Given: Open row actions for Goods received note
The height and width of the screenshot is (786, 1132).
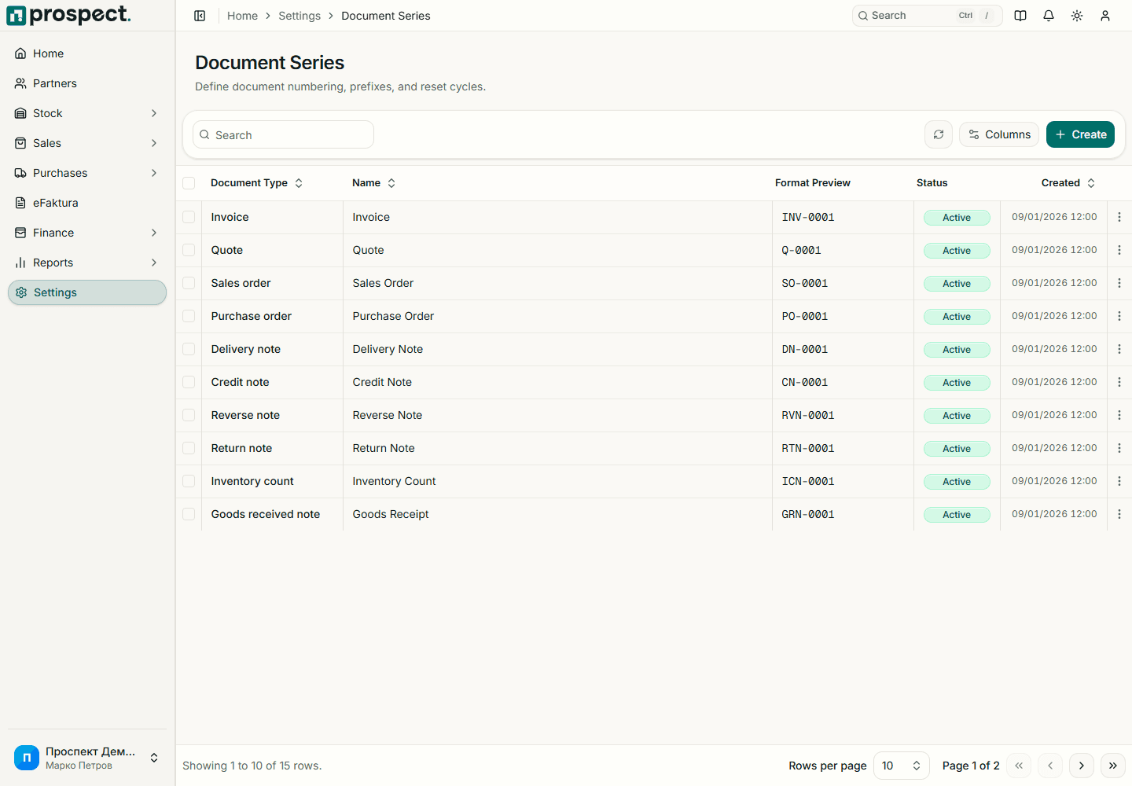Looking at the screenshot, I should pyautogui.click(x=1119, y=514).
